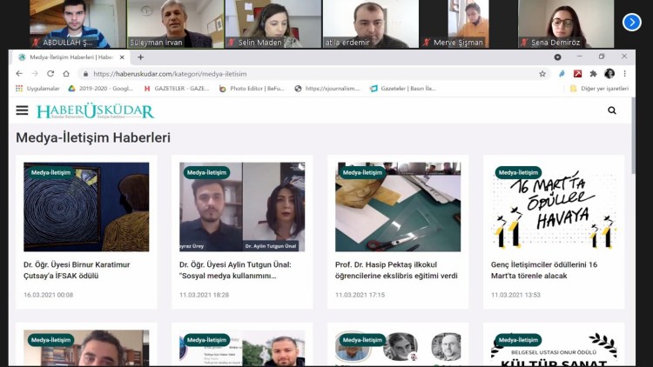Viewport: 653px width, 367px height.
Task: Open Chrome three-dot menu
Action: click(624, 74)
